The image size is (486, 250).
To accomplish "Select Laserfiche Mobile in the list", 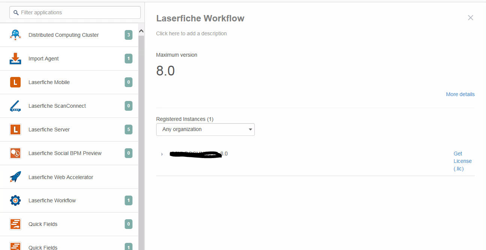I will coord(69,82).
